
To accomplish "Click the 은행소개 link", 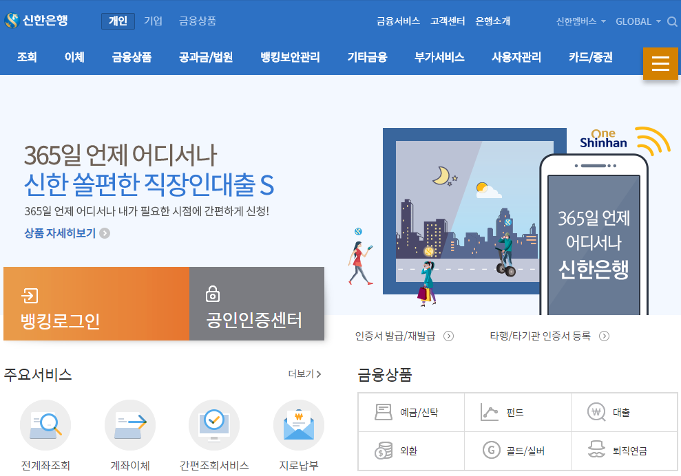I will pos(493,21).
